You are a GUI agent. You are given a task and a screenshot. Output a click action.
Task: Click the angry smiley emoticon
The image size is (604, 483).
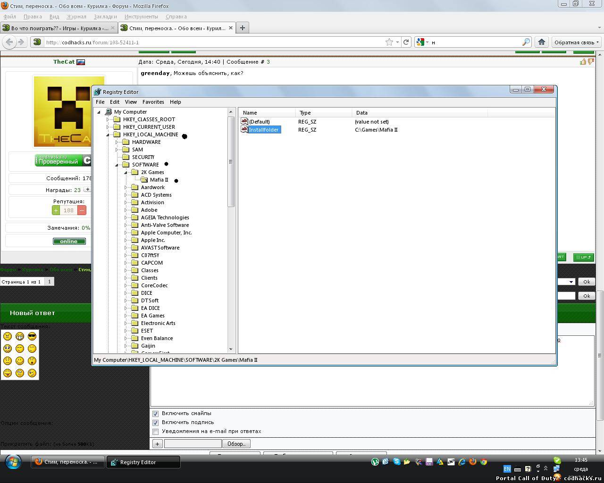coord(8,336)
